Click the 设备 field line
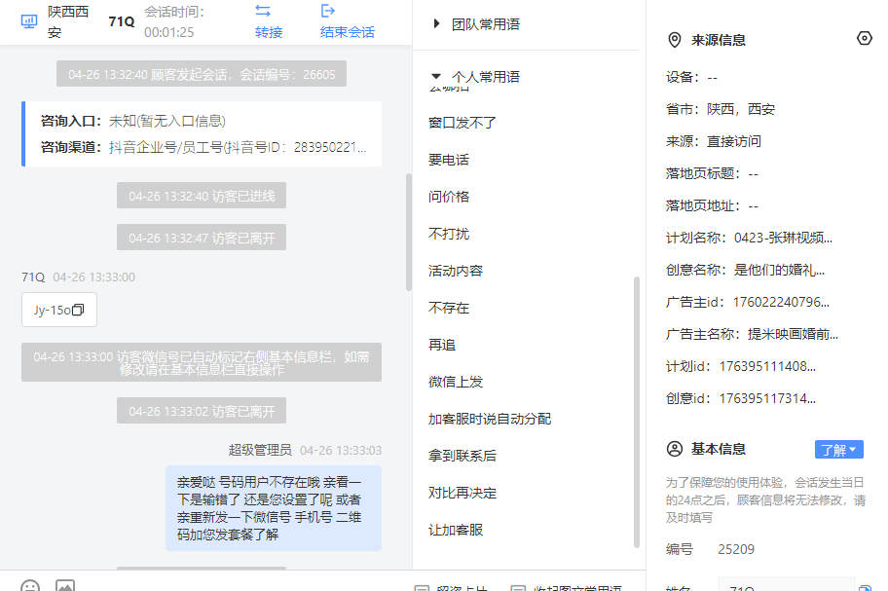Screen dimensions: 888x591 691,78
